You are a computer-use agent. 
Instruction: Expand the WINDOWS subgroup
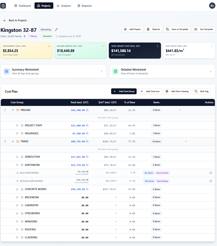tap(17, 222)
